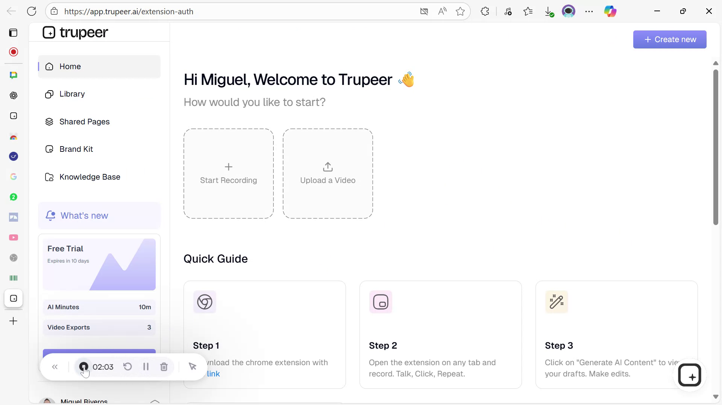Screen dimensions: 722x405
Task: Open the Knowledge Base page
Action: click(x=90, y=177)
